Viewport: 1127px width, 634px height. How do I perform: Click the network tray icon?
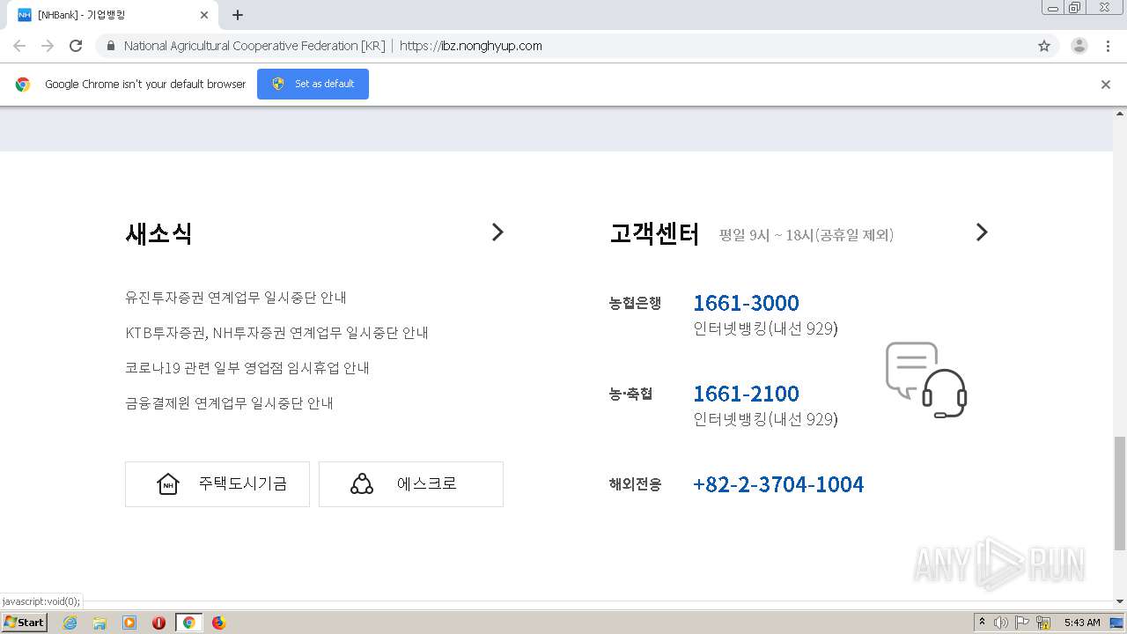1043,623
